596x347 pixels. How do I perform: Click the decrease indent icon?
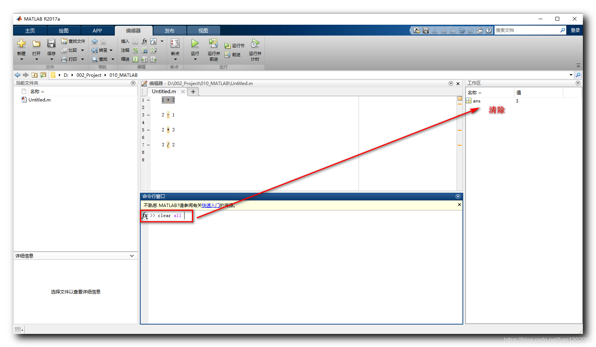coord(153,59)
